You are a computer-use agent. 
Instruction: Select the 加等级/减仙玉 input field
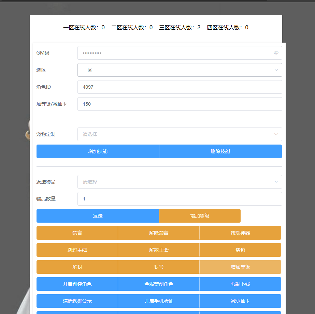click(x=180, y=104)
